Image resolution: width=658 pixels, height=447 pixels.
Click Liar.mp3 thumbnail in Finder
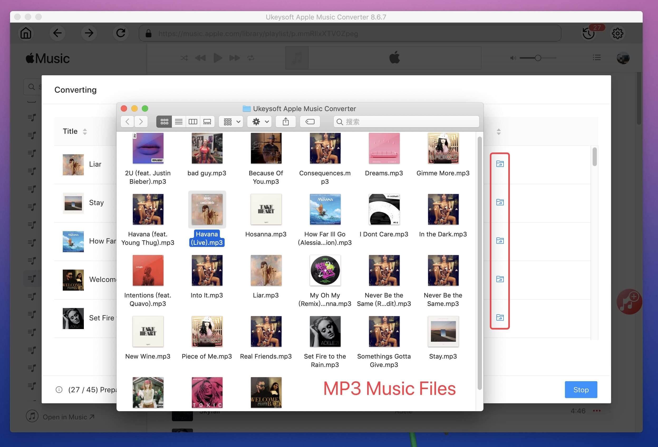tap(265, 270)
